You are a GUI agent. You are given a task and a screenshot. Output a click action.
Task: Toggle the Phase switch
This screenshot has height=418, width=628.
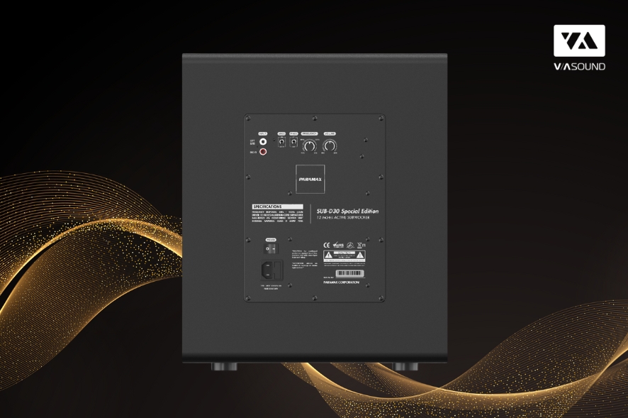coord(293,143)
